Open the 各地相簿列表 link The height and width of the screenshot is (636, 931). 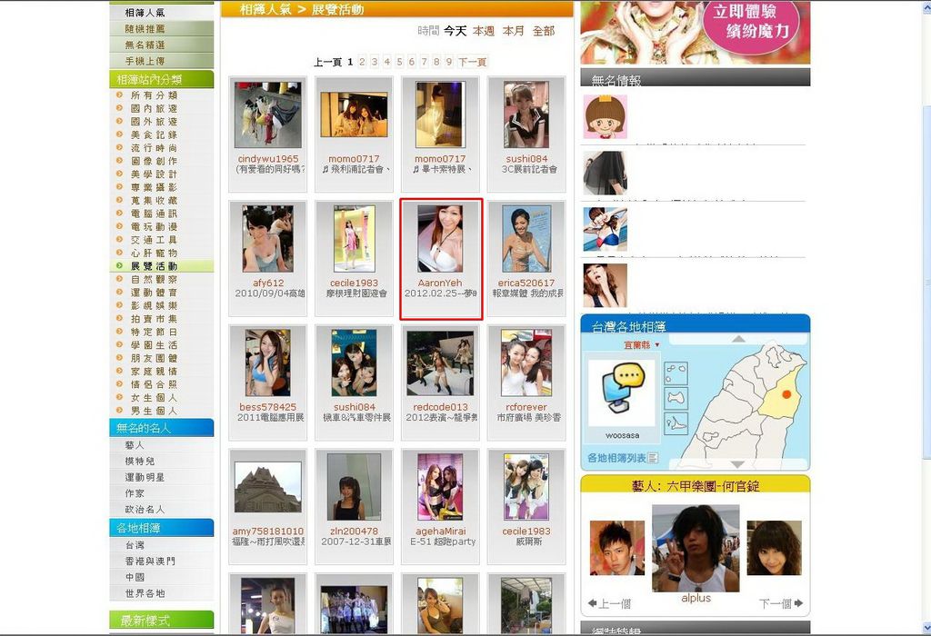click(617, 458)
